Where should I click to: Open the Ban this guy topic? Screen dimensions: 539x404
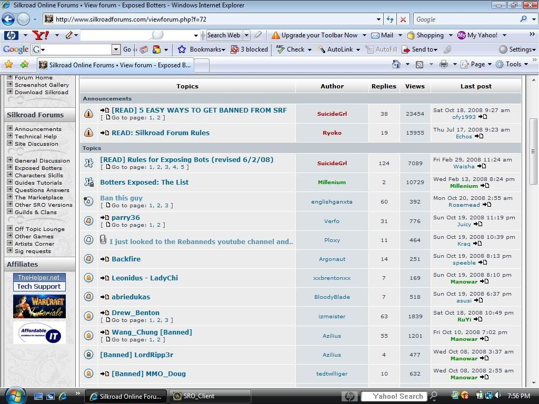coord(122,198)
